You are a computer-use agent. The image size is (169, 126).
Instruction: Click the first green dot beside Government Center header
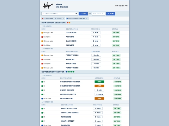(68, 72)
